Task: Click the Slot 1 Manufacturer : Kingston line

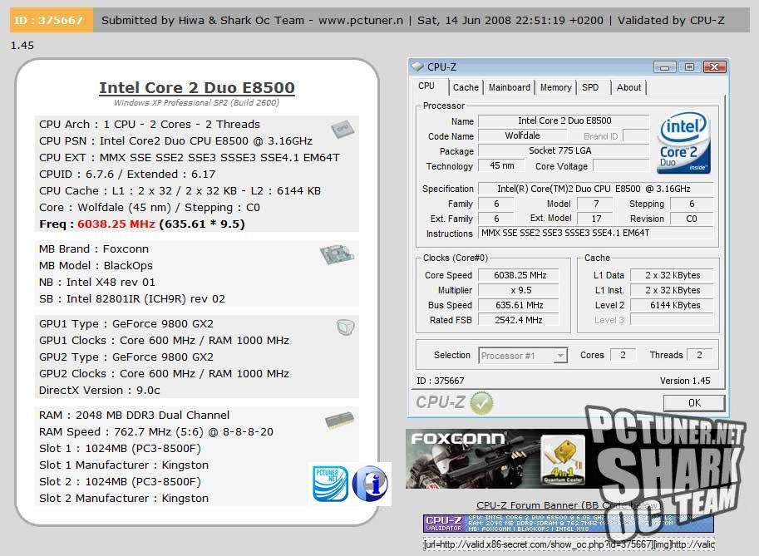Action: click(124, 465)
